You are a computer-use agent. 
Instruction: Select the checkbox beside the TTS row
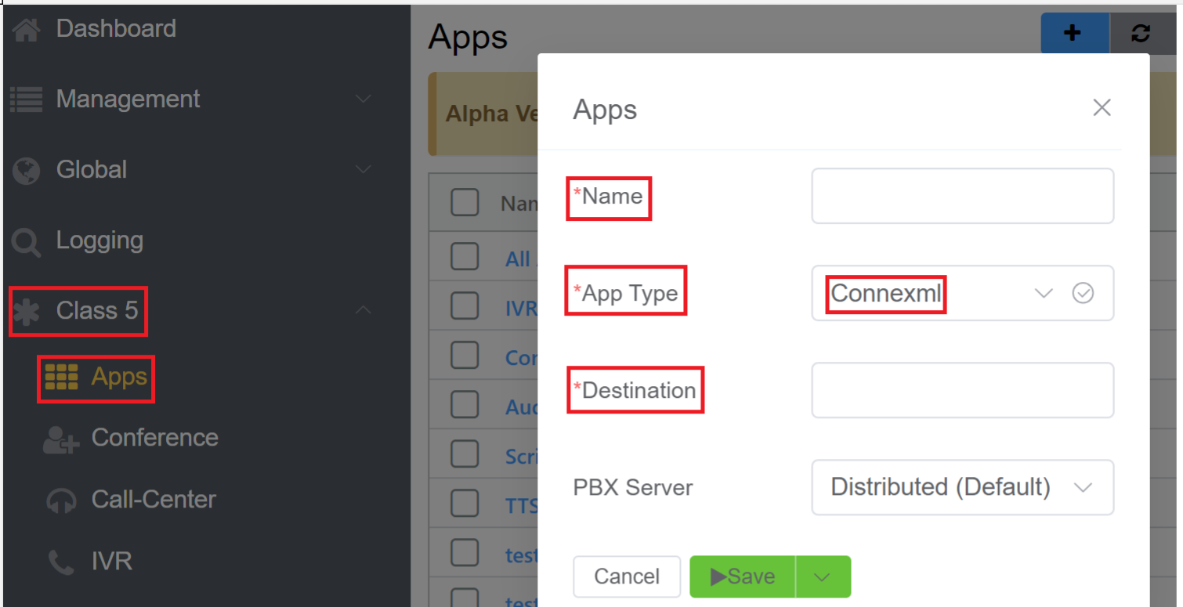tap(465, 504)
